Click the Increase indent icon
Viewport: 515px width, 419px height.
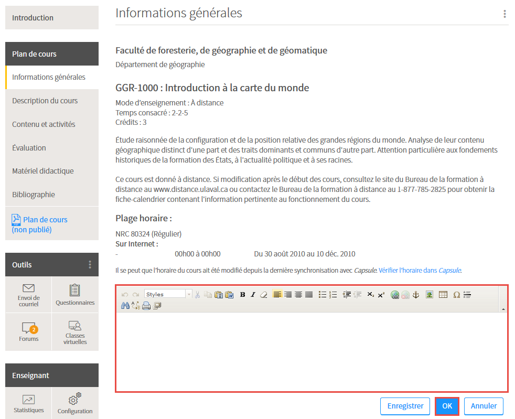(347, 295)
